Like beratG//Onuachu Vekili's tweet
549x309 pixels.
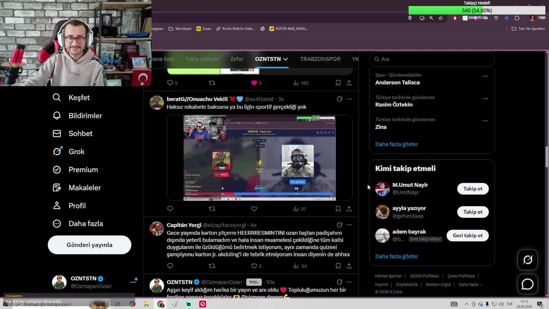[x=254, y=209]
